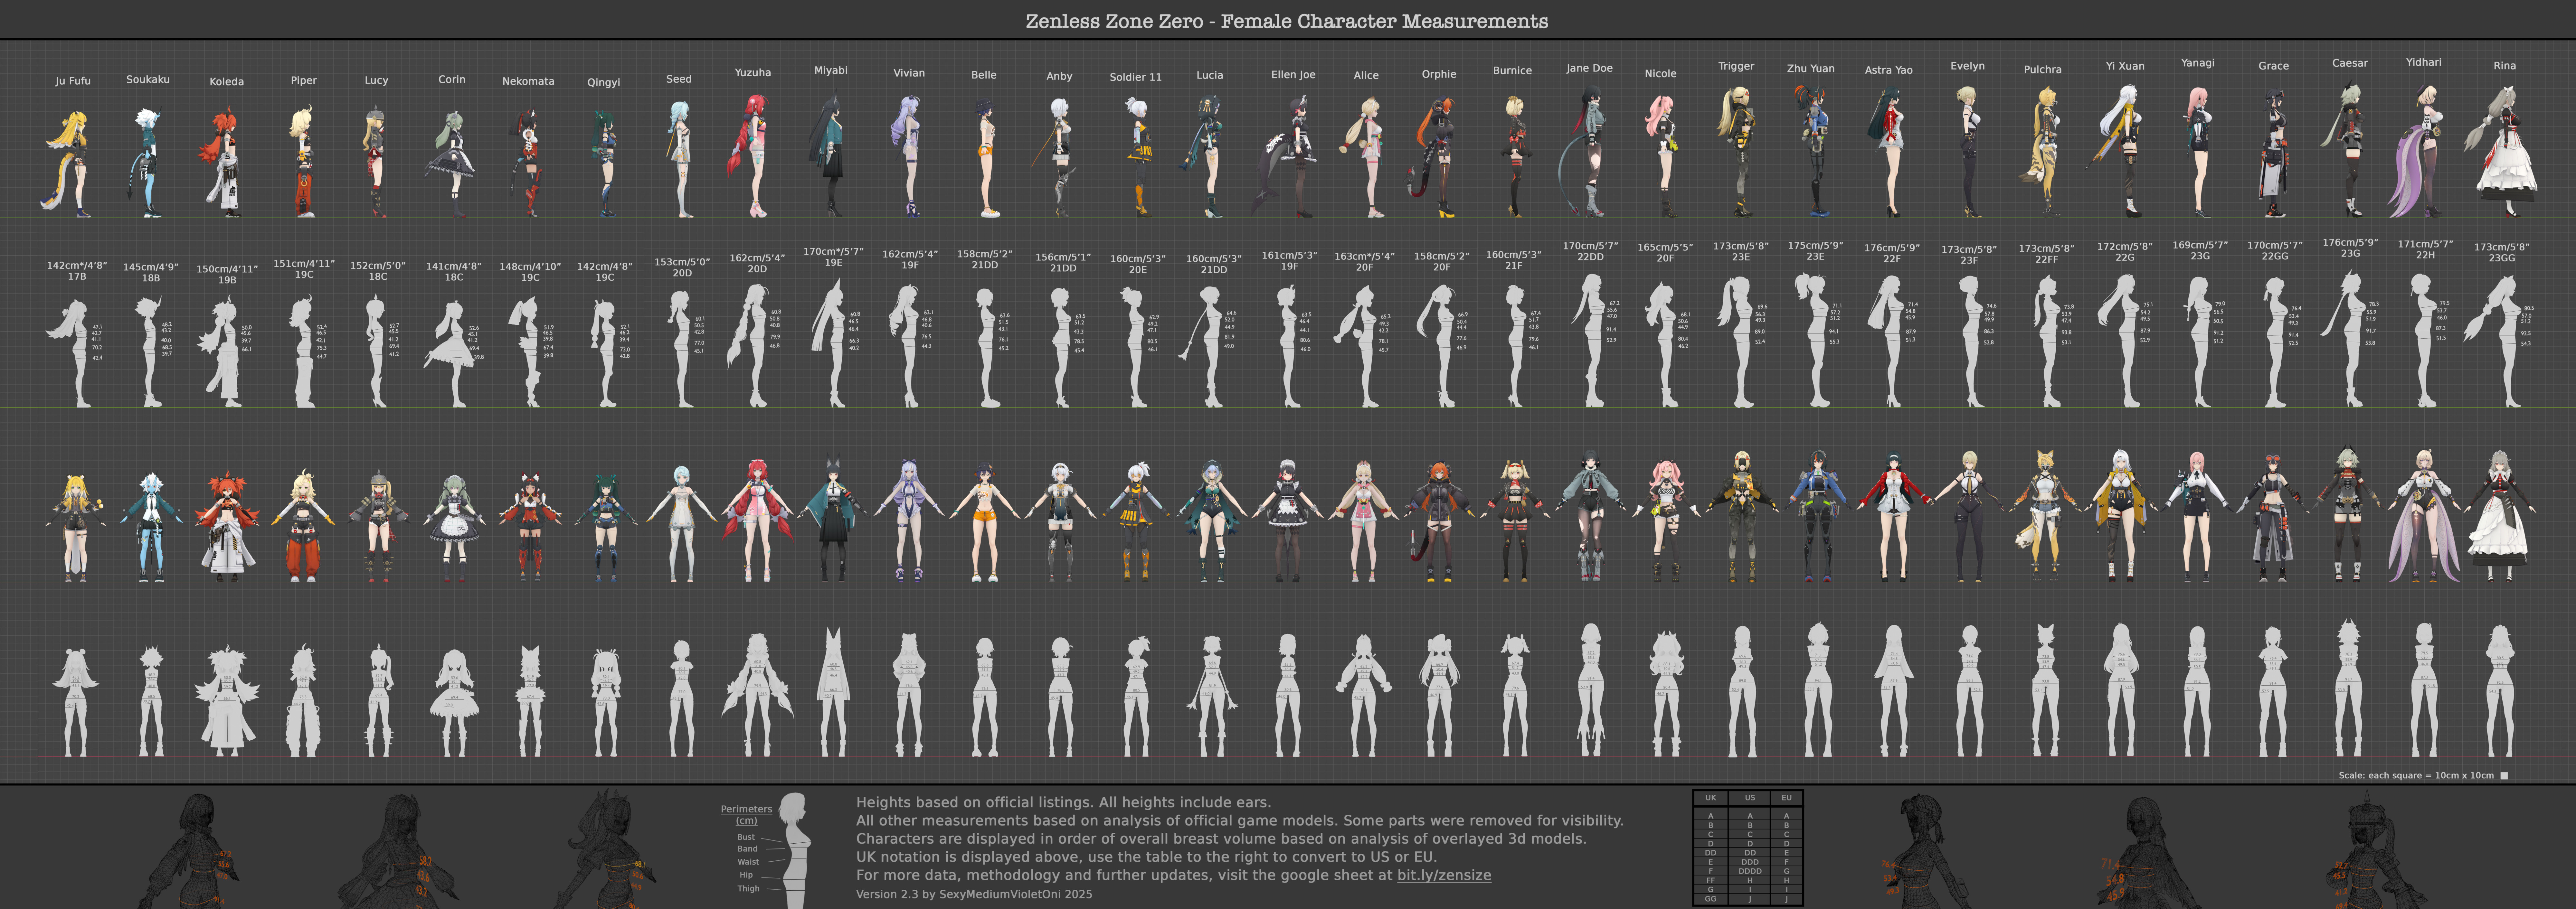The image size is (2576, 909).
Task: Click the white scale square legend
Action: point(2504,776)
